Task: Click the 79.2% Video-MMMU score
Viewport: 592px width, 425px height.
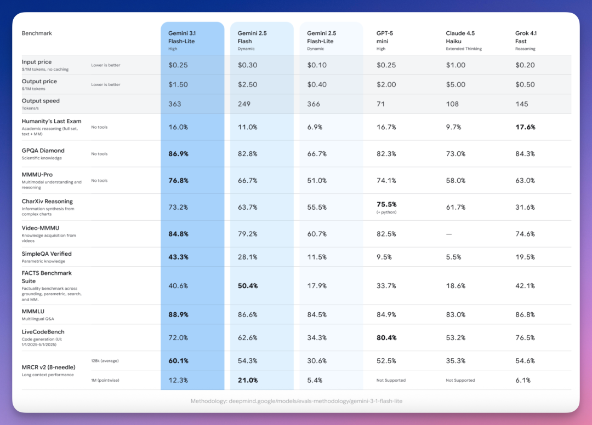Action: tap(248, 234)
